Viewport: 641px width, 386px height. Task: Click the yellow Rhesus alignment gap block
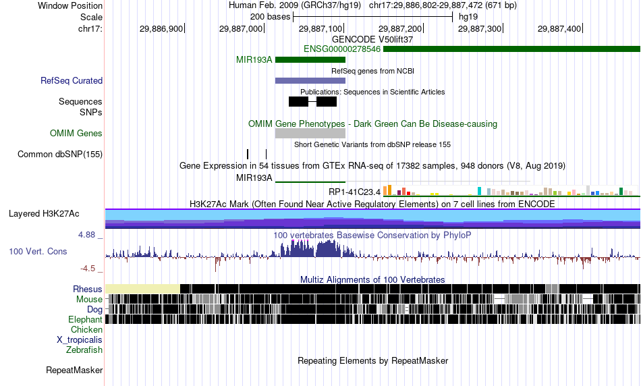coord(142,289)
